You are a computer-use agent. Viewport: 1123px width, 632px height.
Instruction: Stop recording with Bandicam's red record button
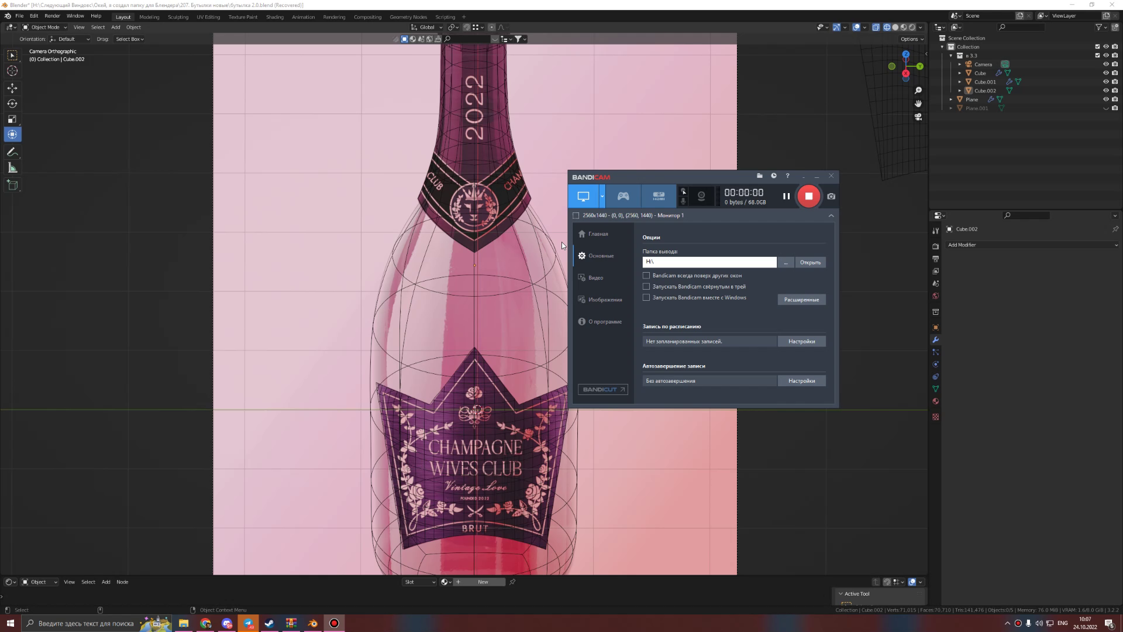(x=809, y=196)
